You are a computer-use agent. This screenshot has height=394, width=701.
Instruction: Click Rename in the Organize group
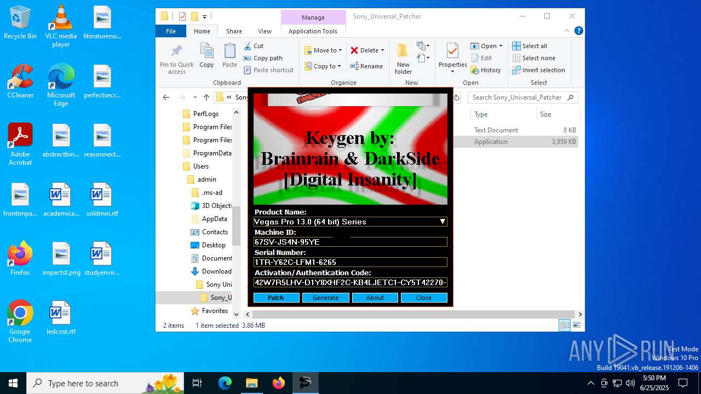(366, 66)
